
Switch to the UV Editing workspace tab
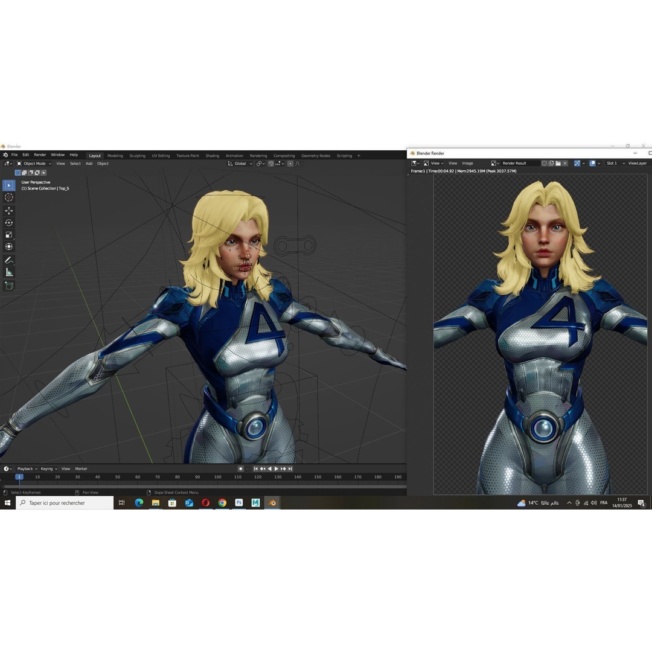tap(161, 156)
